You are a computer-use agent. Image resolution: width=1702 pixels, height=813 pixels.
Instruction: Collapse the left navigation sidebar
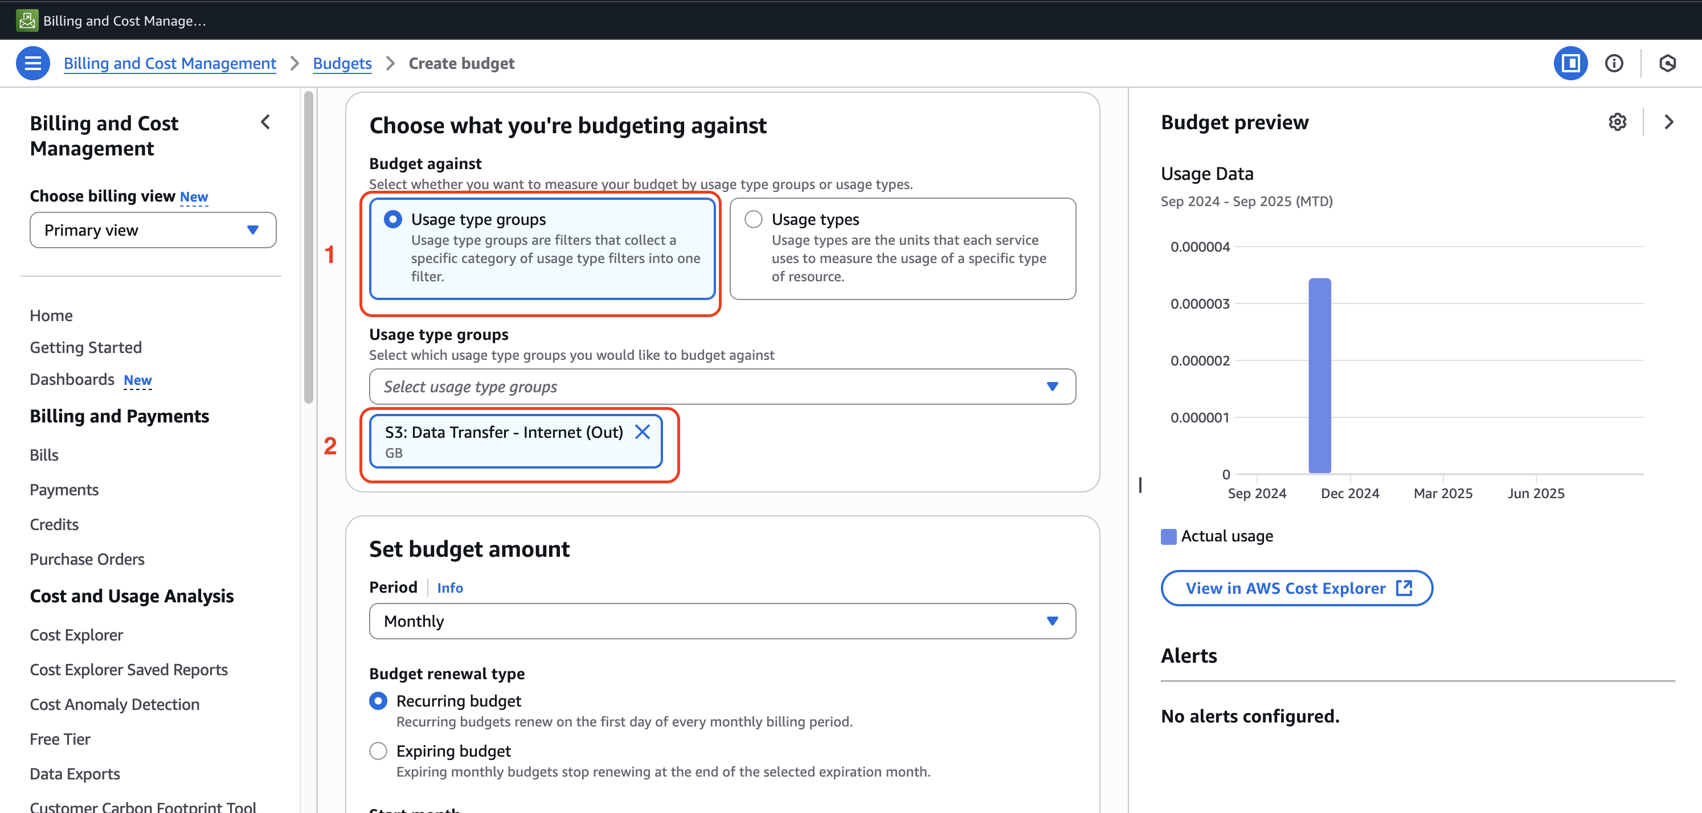[x=265, y=122]
